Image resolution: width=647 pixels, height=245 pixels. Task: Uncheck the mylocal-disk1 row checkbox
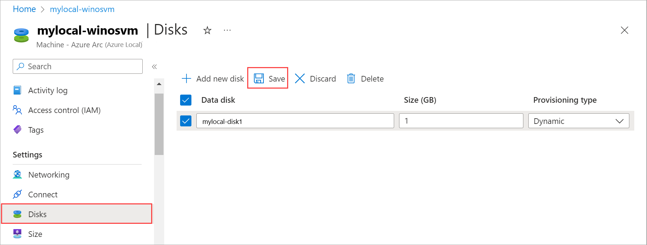tap(186, 121)
